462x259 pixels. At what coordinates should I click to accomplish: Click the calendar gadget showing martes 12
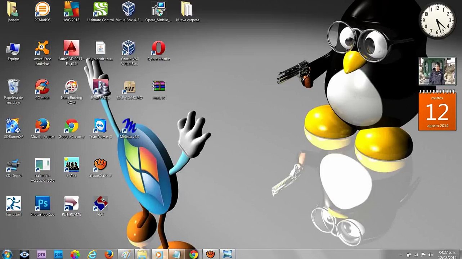(438, 111)
